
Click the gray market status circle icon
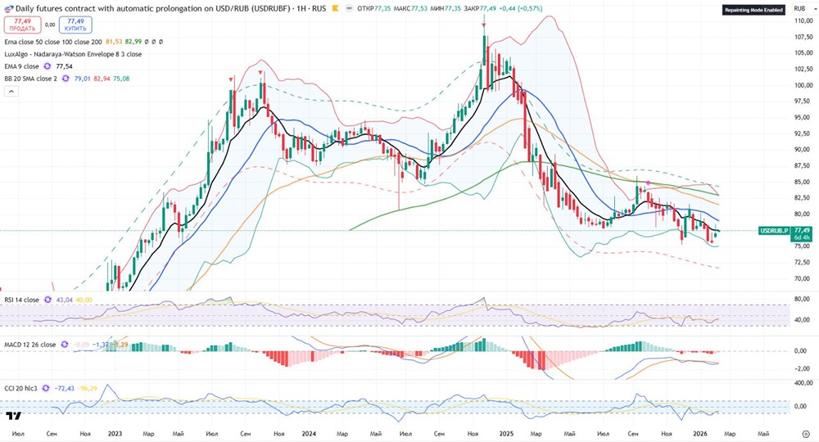(350, 9)
